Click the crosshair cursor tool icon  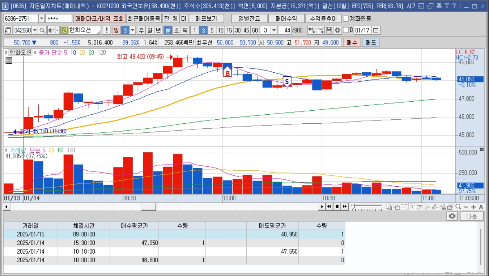point(412,207)
